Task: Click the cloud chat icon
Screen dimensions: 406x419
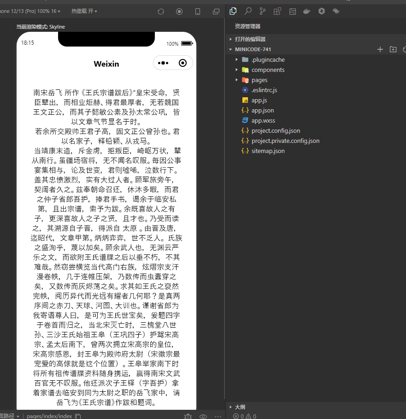Action: click(x=336, y=11)
